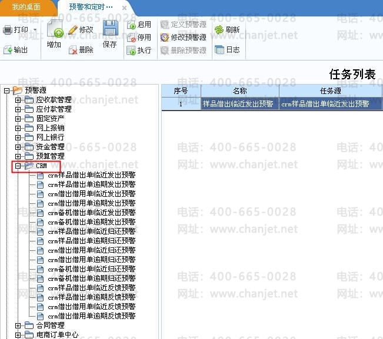The height and width of the screenshot is (339, 383).
Task: Expand the 预算管理 folder
Action: 18,156
